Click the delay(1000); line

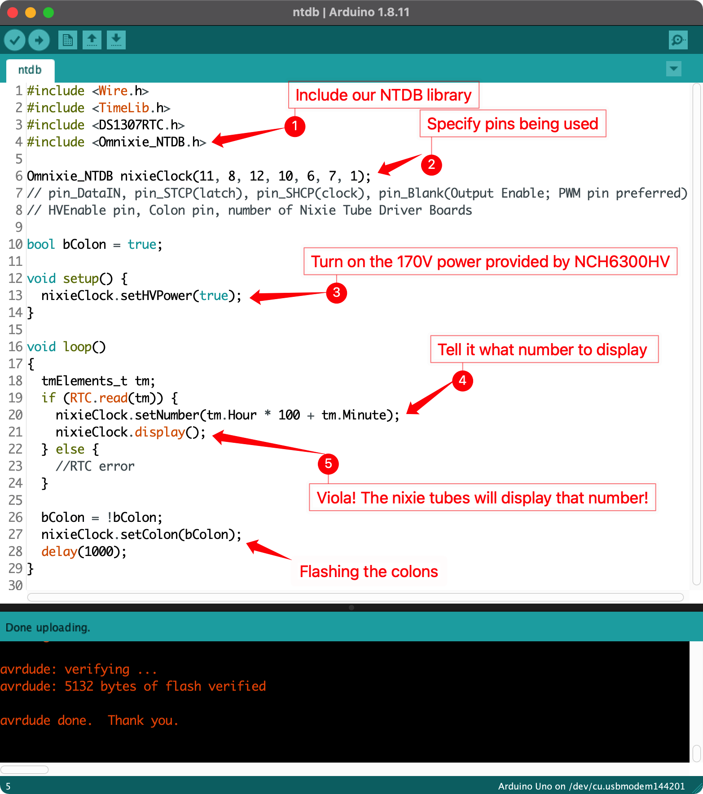pos(84,551)
